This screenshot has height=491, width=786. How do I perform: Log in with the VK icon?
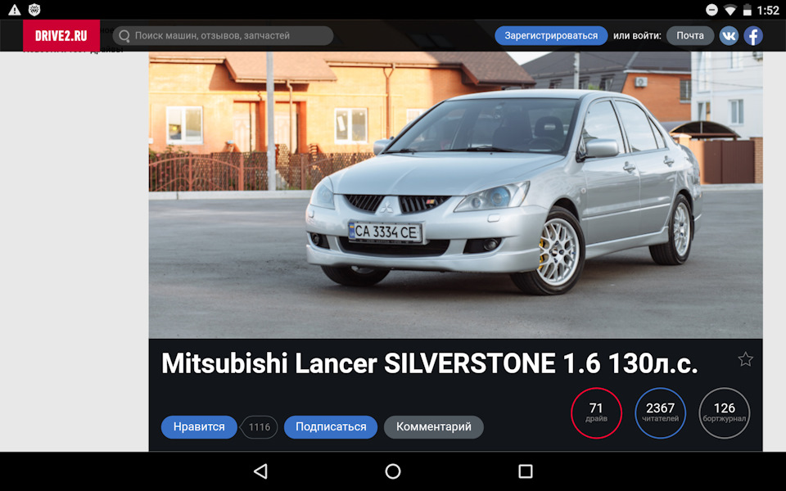(729, 35)
